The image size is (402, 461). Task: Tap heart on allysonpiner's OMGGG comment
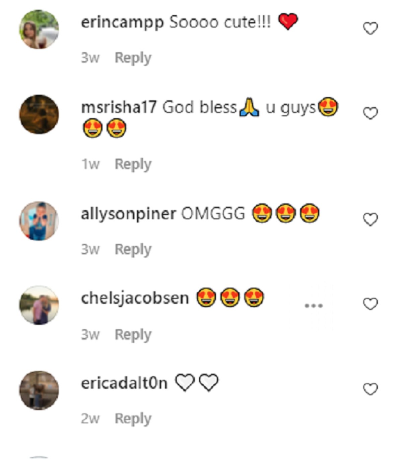(370, 219)
